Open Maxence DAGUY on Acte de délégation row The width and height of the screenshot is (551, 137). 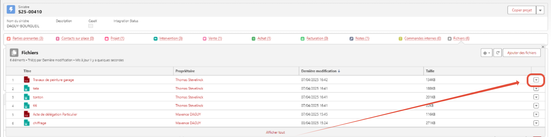click(x=188, y=114)
